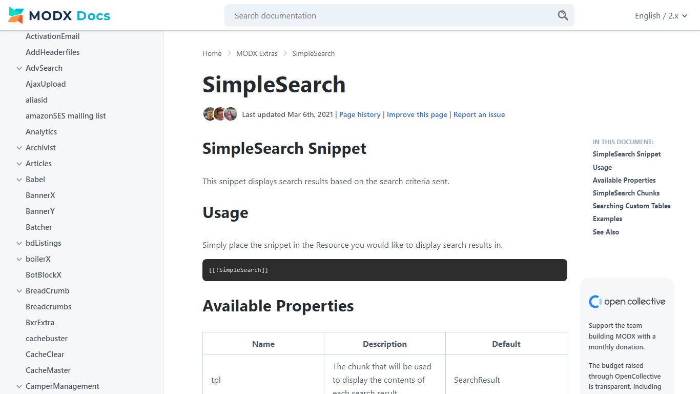Screen dimensions: 700x394
Task: Click the tpl property name cell
Action: tap(263, 380)
